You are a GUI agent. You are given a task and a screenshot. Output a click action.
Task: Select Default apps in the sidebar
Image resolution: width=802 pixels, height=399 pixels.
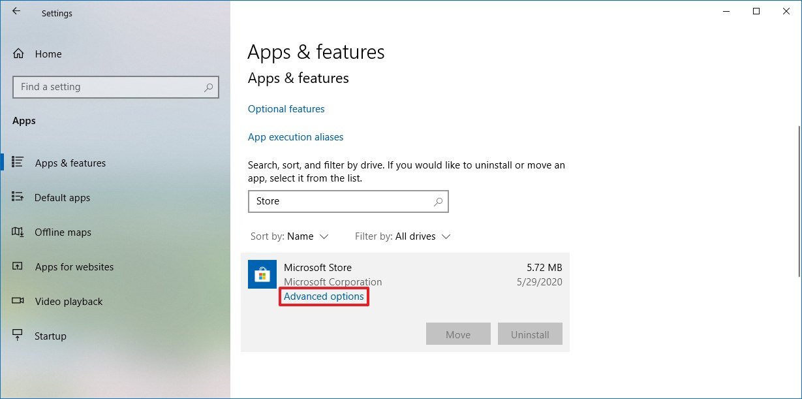63,197
